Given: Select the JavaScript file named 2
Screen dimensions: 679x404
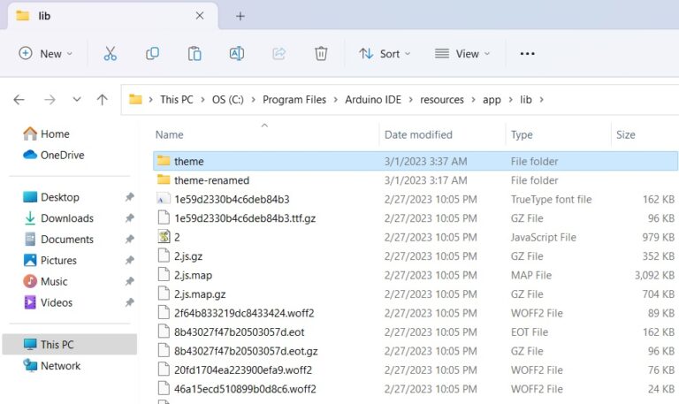Looking at the screenshot, I should (x=416, y=237).
